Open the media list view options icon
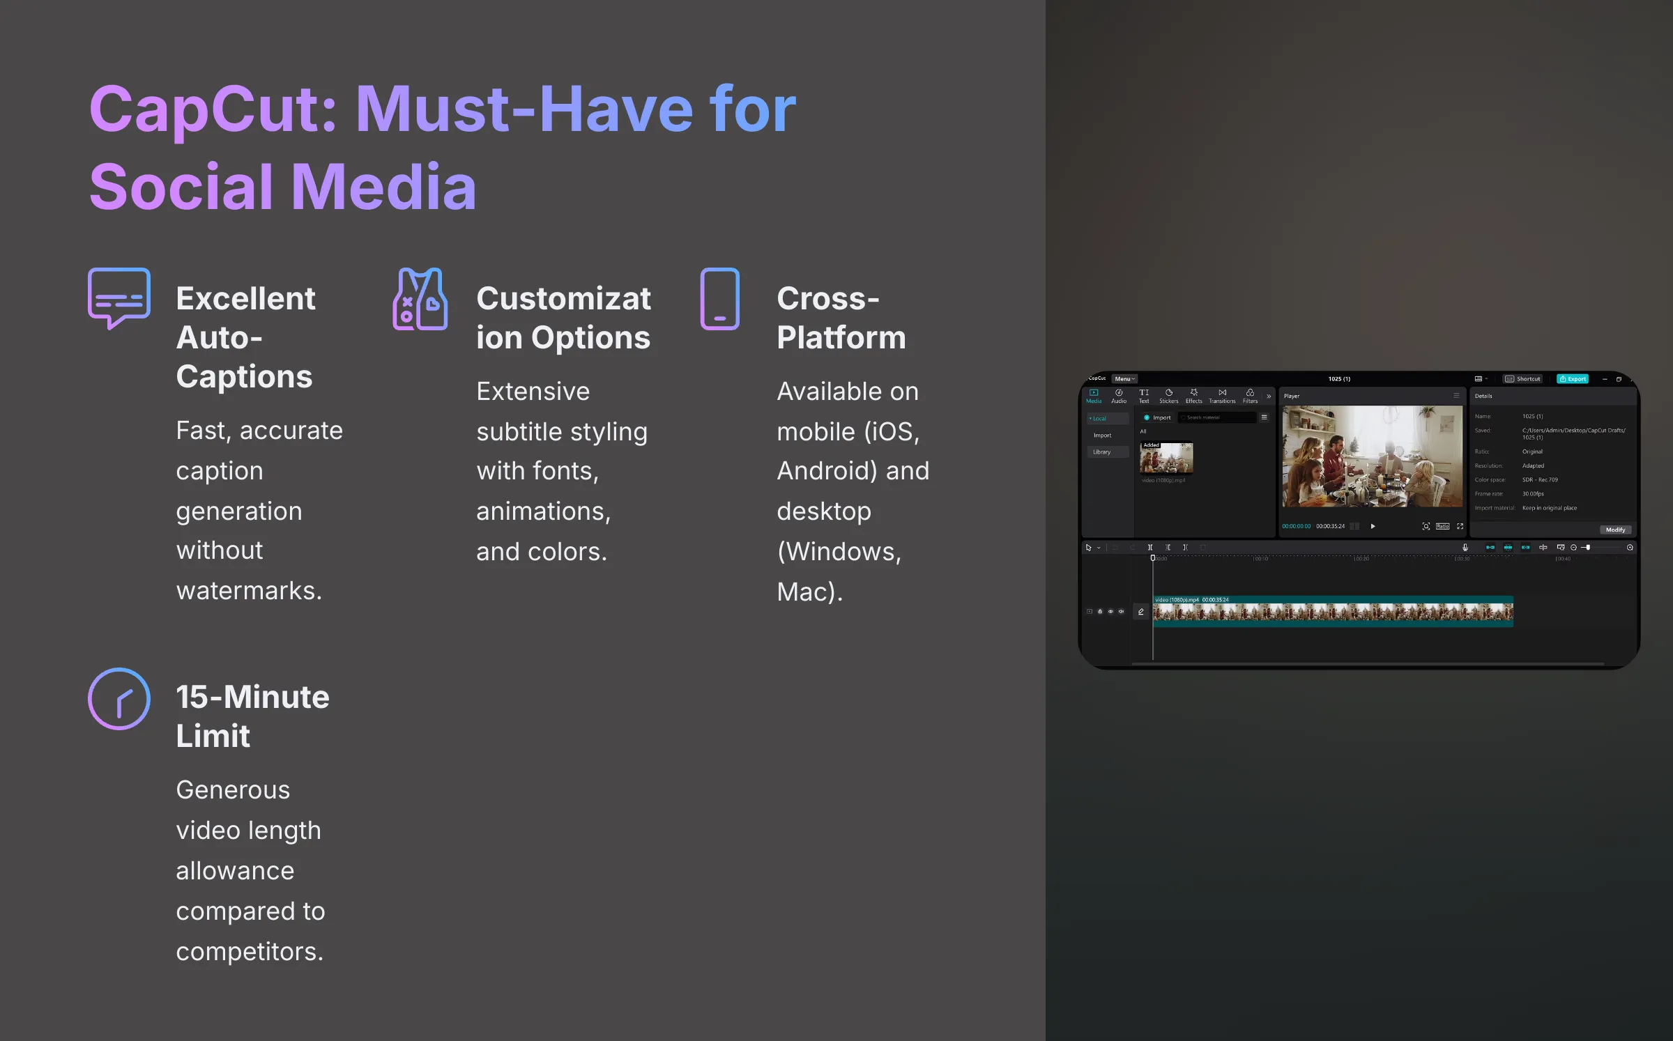 1264,418
